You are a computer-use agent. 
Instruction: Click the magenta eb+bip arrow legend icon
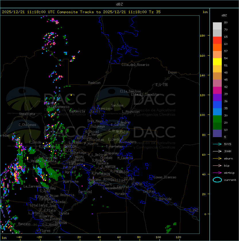point(217,173)
